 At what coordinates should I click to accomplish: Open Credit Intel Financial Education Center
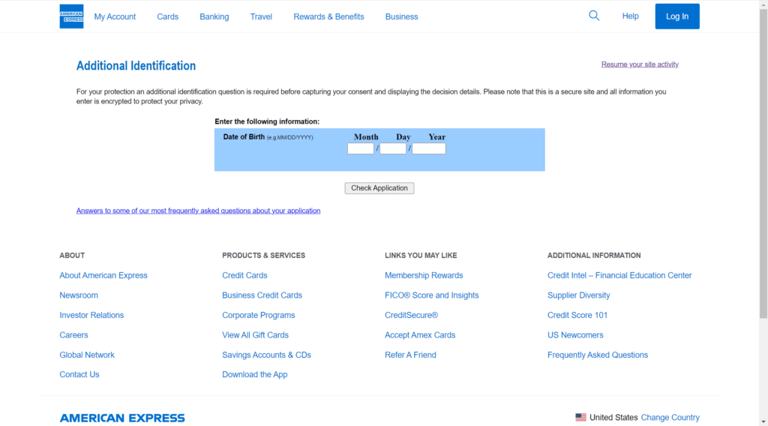pyautogui.click(x=619, y=275)
